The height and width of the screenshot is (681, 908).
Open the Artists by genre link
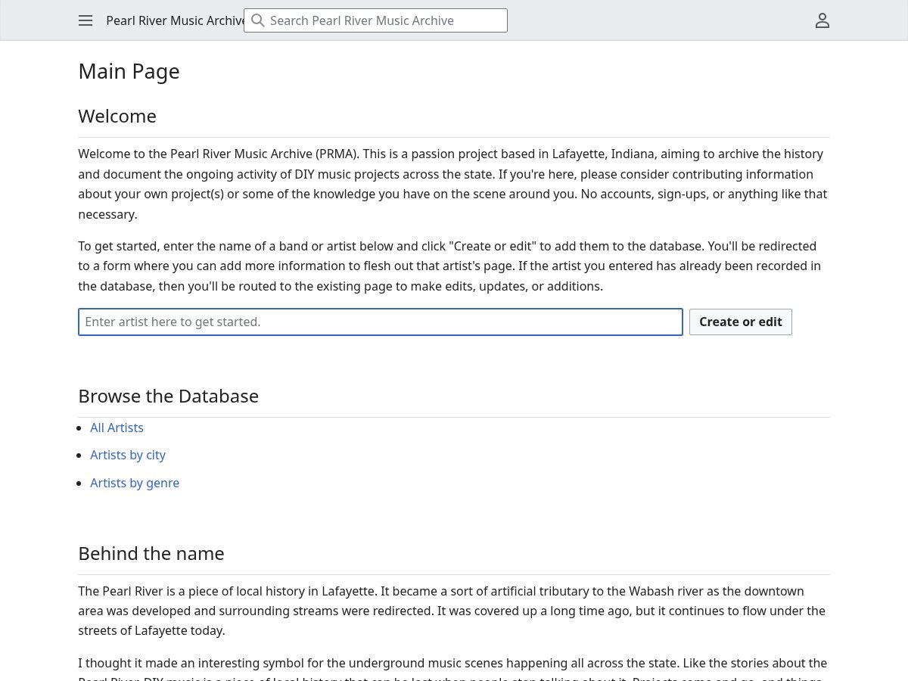[135, 483]
